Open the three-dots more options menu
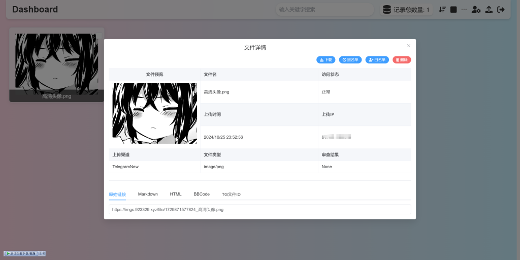The image size is (520, 260). point(464,10)
